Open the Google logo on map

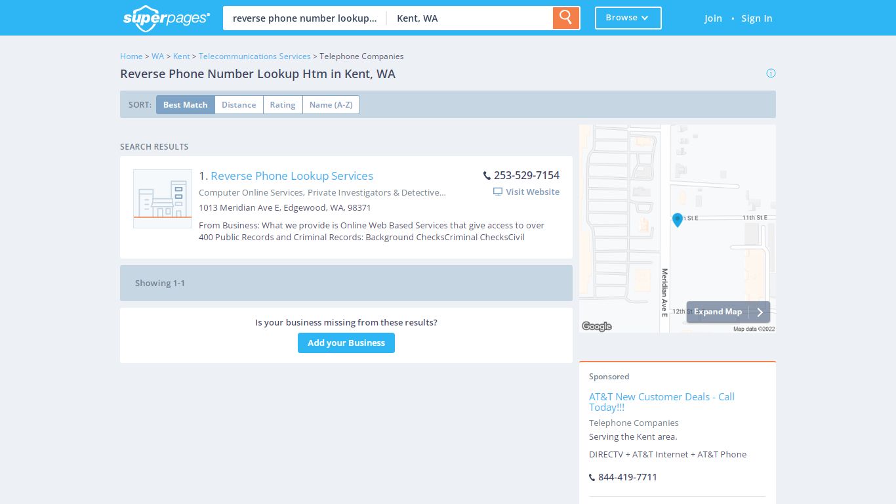[597, 326]
